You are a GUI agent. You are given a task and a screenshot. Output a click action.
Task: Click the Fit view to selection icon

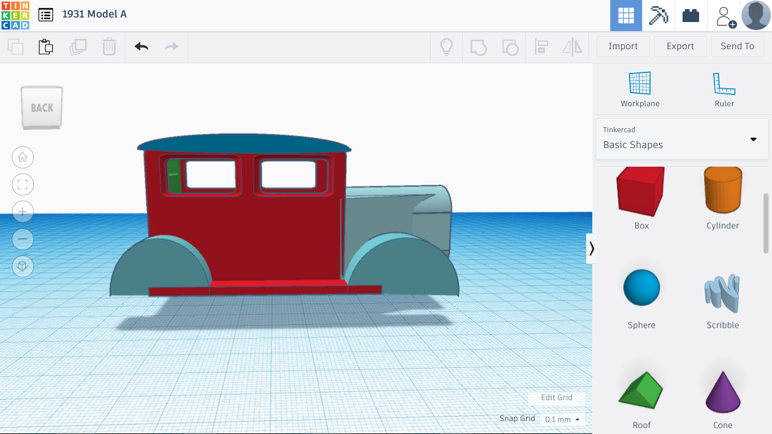(x=23, y=184)
